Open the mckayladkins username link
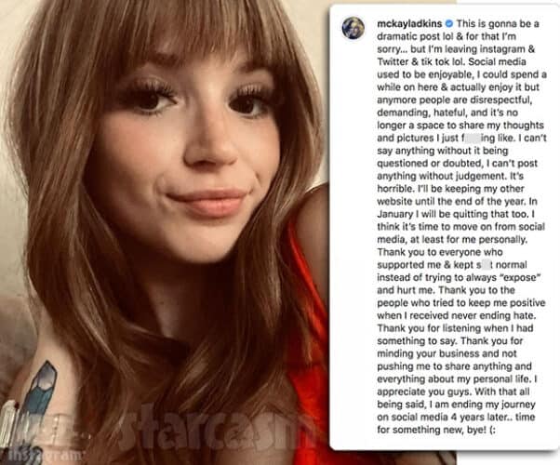 (x=409, y=23)
